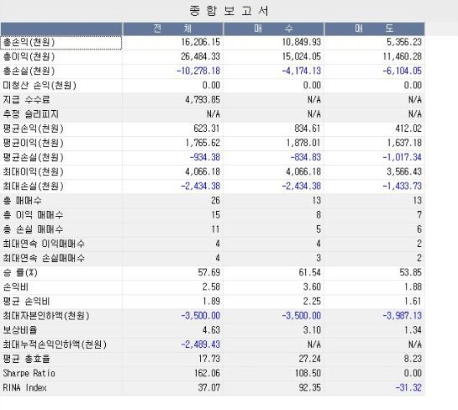Click the 최대손실 value -1,433.73

[403, 186]
